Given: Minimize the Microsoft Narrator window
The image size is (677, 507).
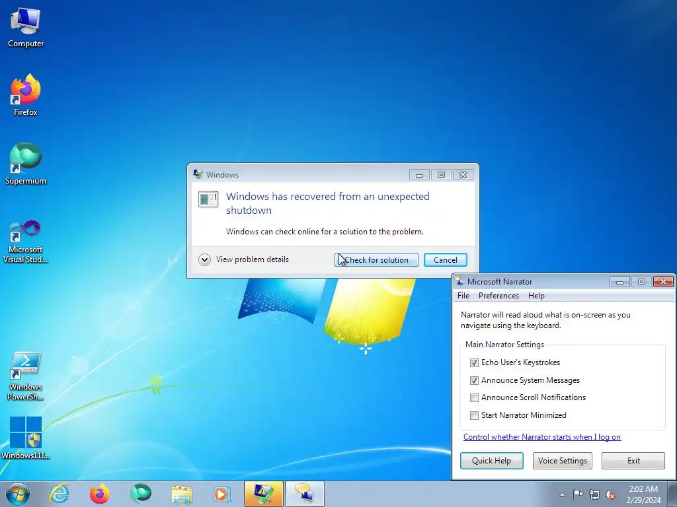Looking at the screenshot, I should coord(620,282).
